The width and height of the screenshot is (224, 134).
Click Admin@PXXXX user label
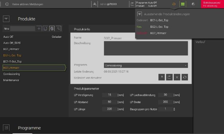click(x=108, y=4)
